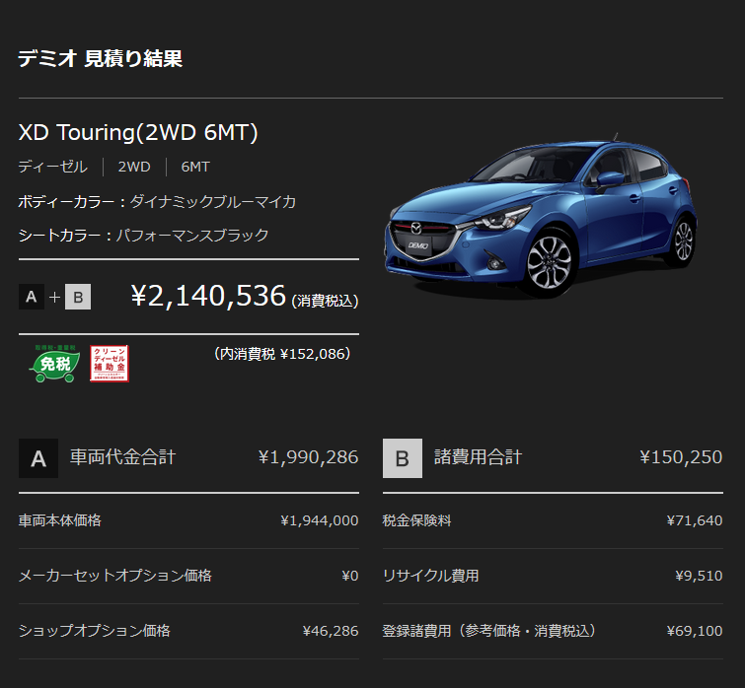This screenshot has width=745, height=688.
Task: Click the ¥9,510 value
Action: point(699,576)
